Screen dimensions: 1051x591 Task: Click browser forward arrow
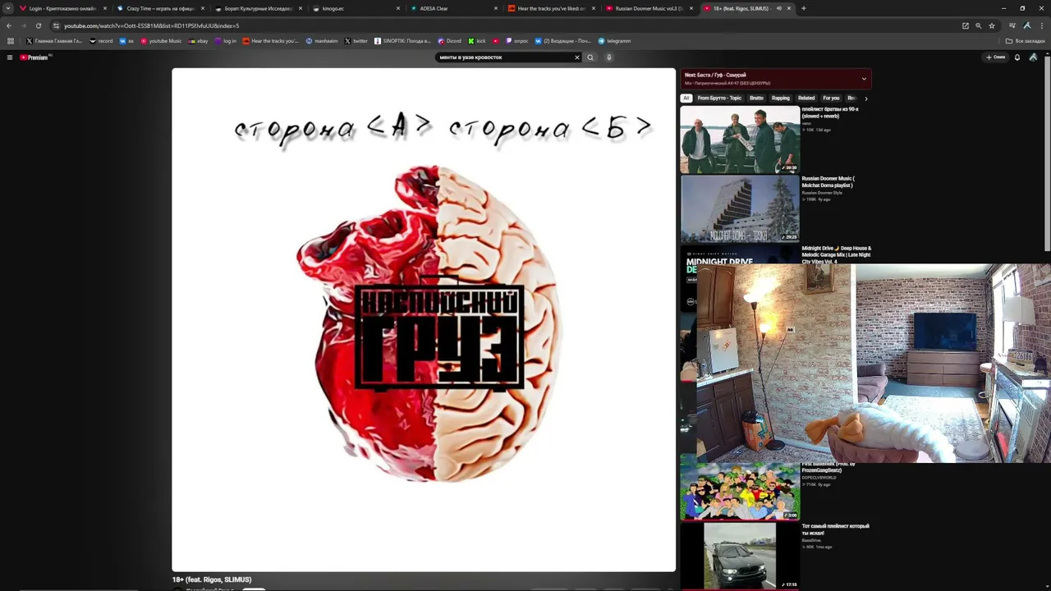(24, 25)
